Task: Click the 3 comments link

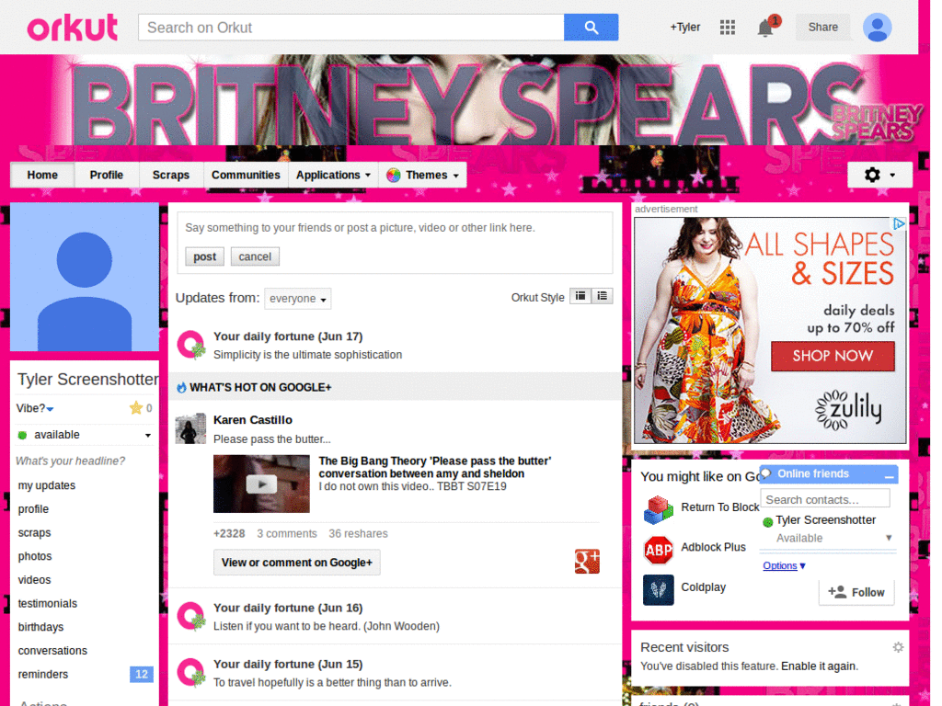Action: click(x=287, y=534)
